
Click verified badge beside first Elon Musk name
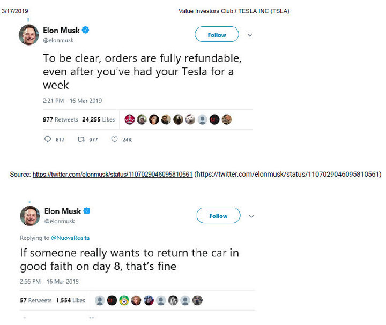coord(85,30)
